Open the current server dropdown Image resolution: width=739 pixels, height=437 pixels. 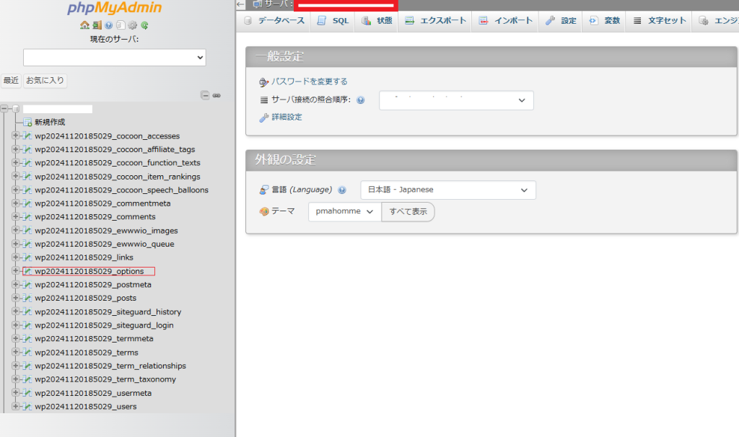(114, 58)
